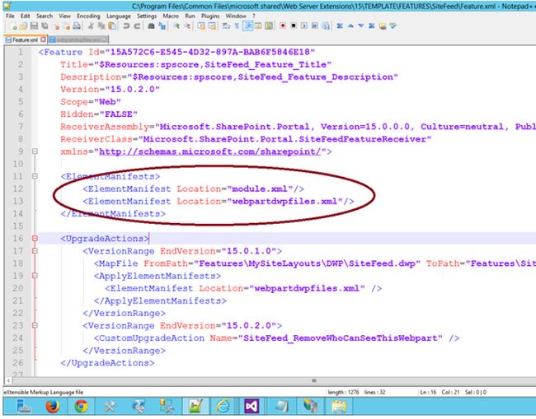Open Internet Explorer from the taskbar

(x=223, y=406)
